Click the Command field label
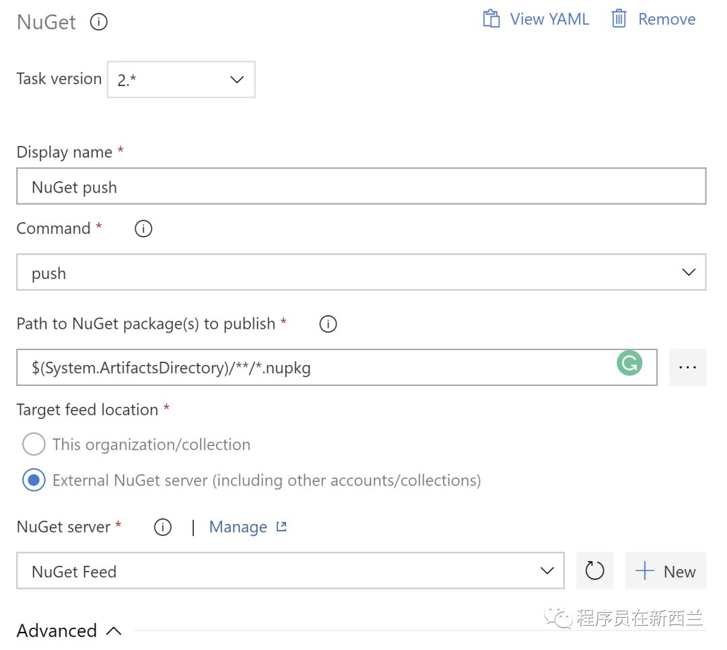The image size is (727, 650). pos(53,229)
